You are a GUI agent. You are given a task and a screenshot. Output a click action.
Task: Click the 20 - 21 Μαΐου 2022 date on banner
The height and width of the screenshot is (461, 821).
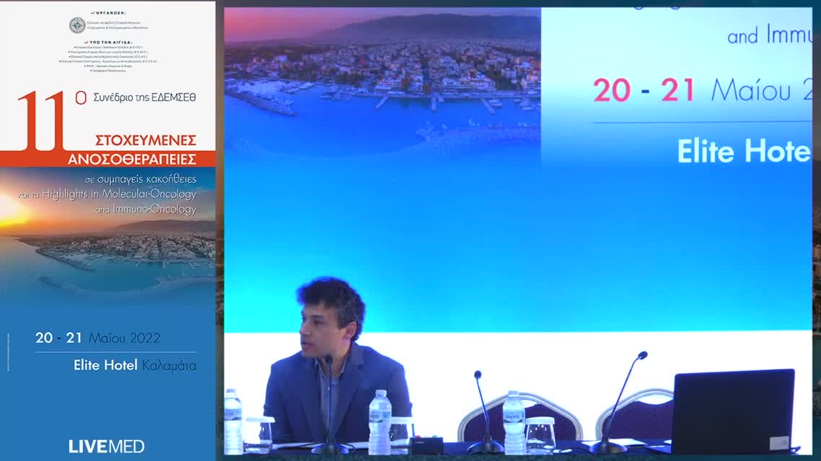97,338
